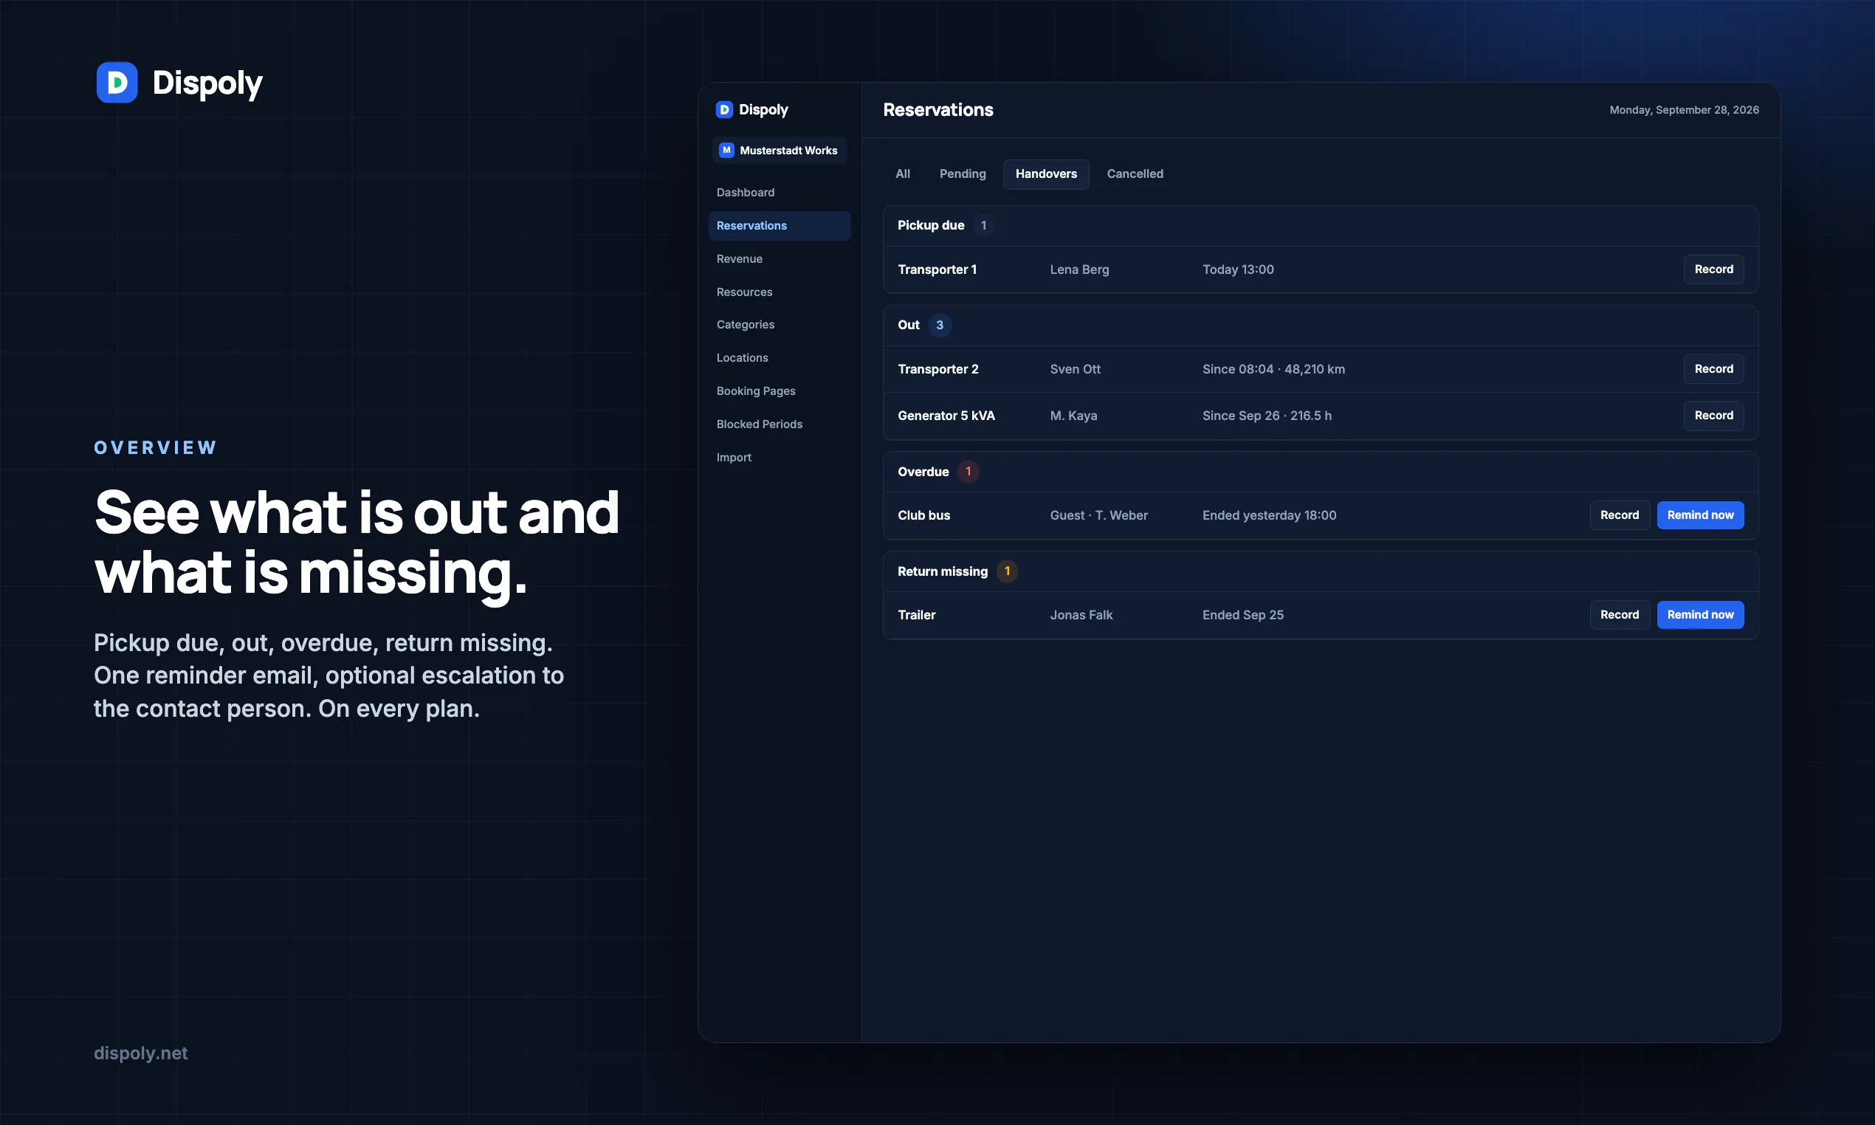Click the Overdue section header text
This screenshot has height=1125, width=1875.
point(923,472)
